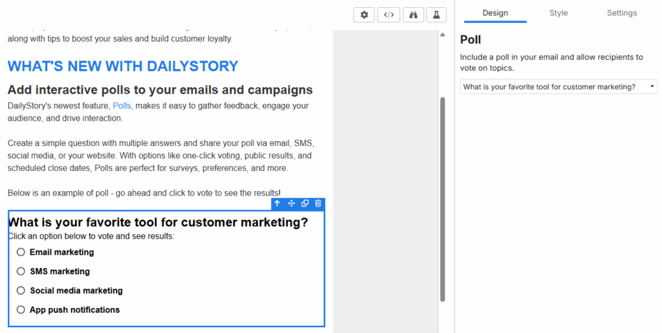This screenshot has height=333, width=662.
Task: Click the scrollbar up arrow
Action: point(443,34)
